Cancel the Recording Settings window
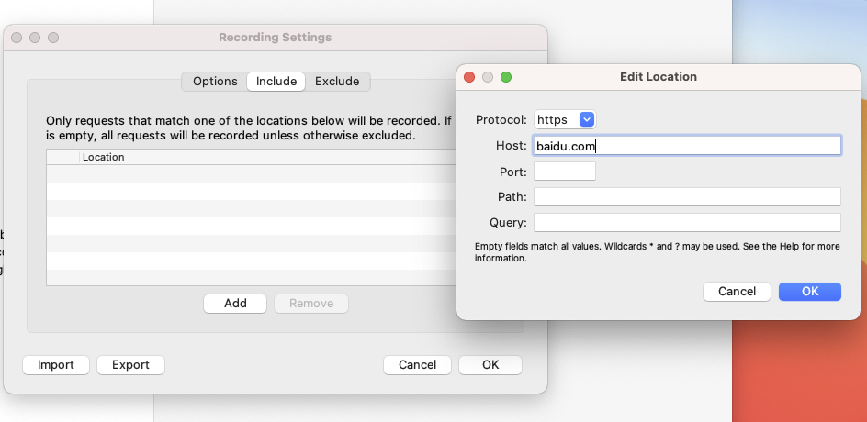 tap(417, 365)
